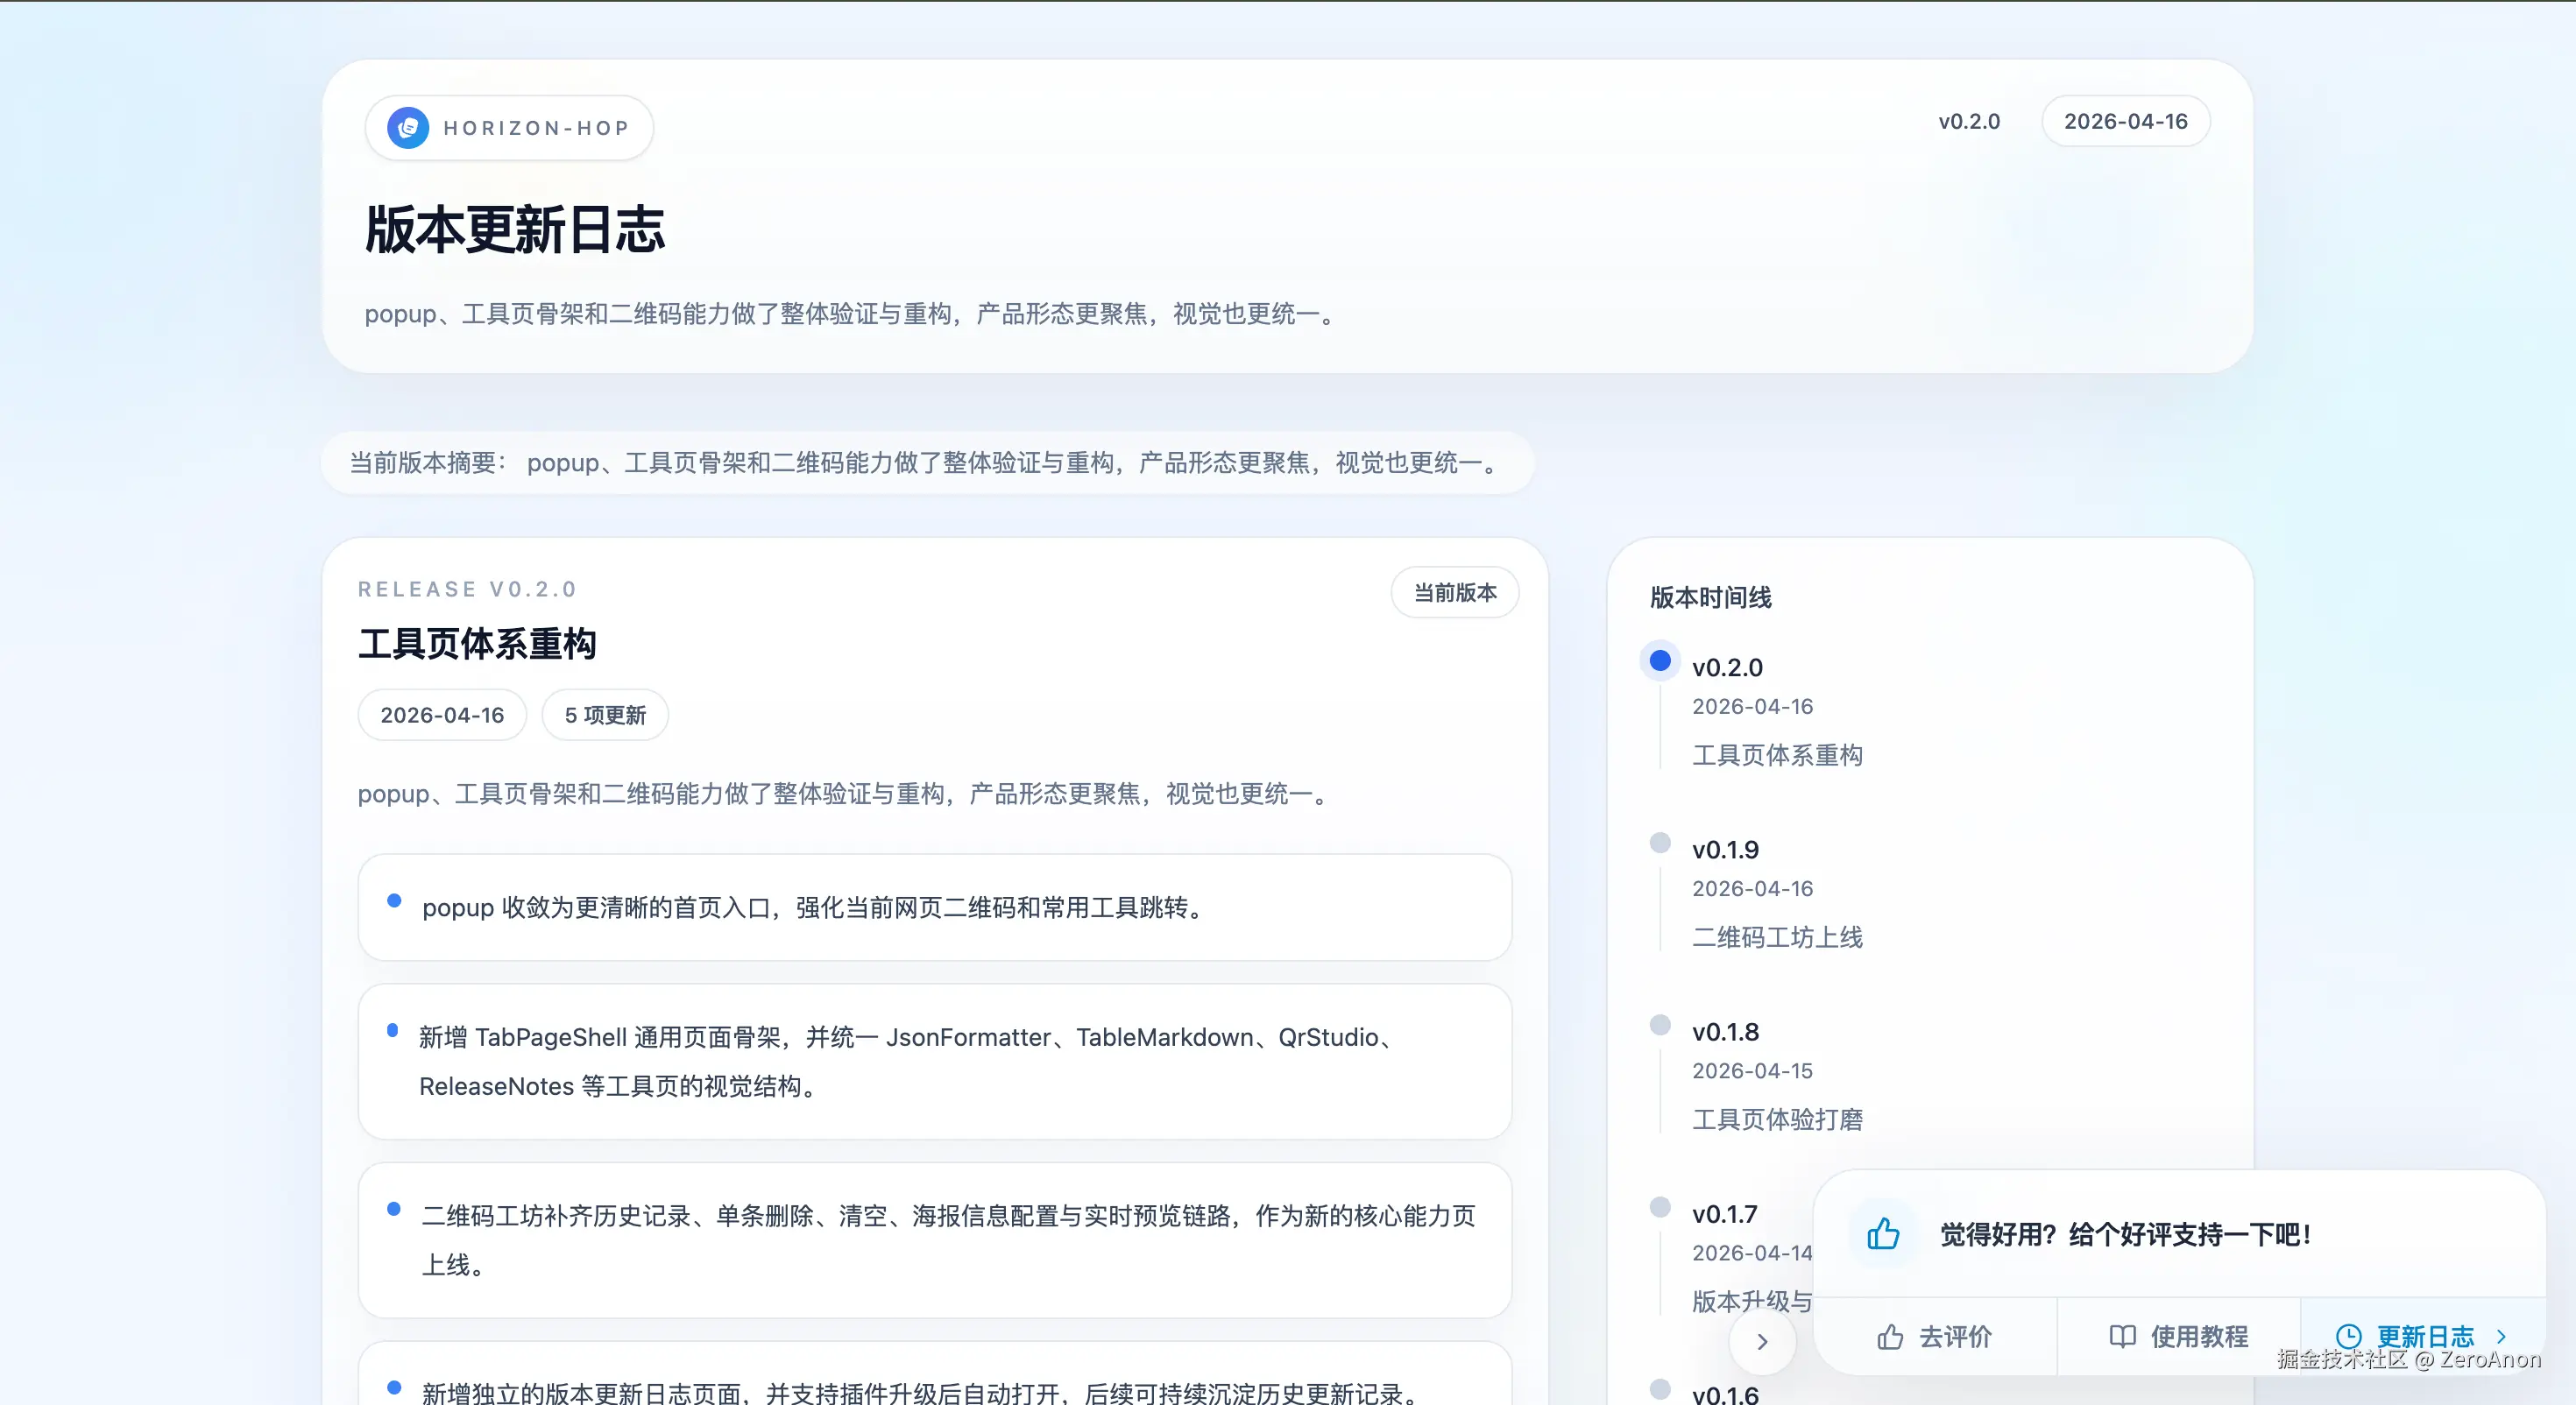The width and height of the screenshot is (2576, 1405).
Task: Click the Horizon-Hop logo icon
Action: [408, 128]
